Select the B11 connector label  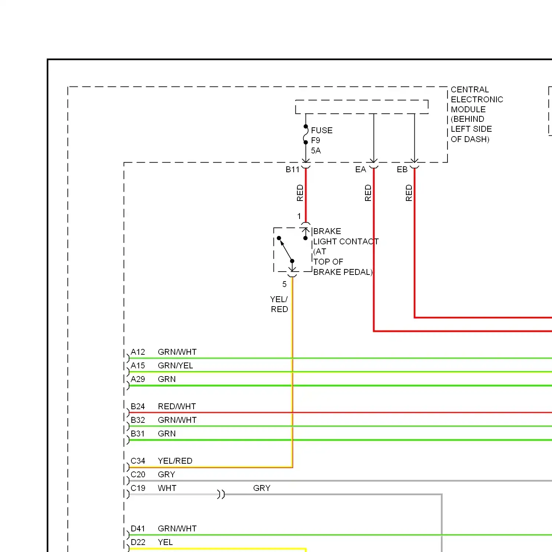[x=293, y=170]
